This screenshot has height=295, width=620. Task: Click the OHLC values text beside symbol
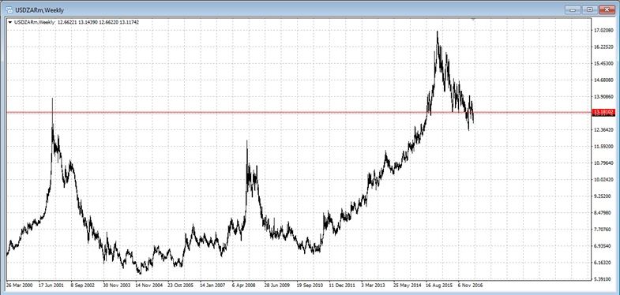tap(98, 23)
